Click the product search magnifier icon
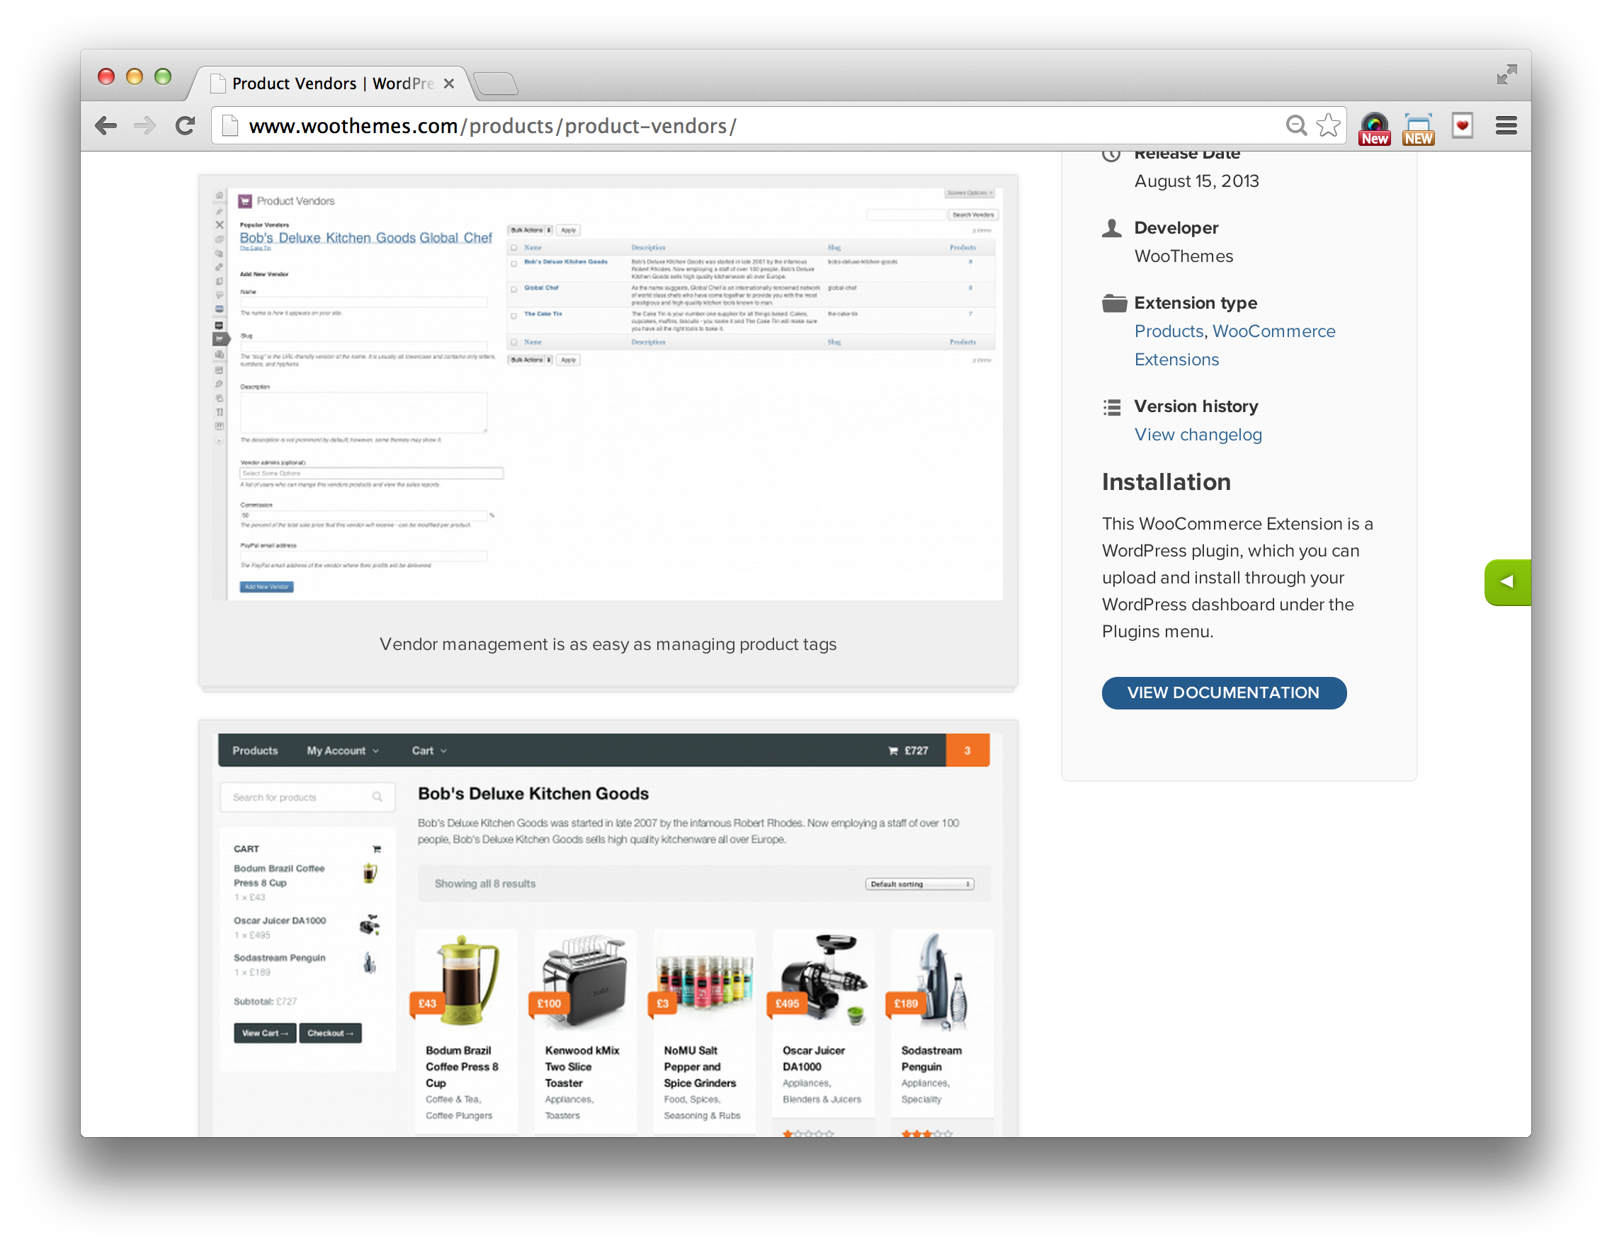This screenshot has width=1612, height=1249. pos(378,797)
